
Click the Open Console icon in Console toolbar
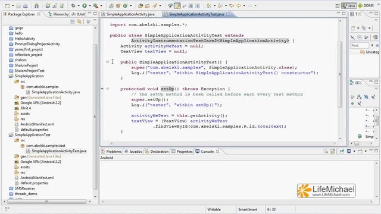coord(360,152)
